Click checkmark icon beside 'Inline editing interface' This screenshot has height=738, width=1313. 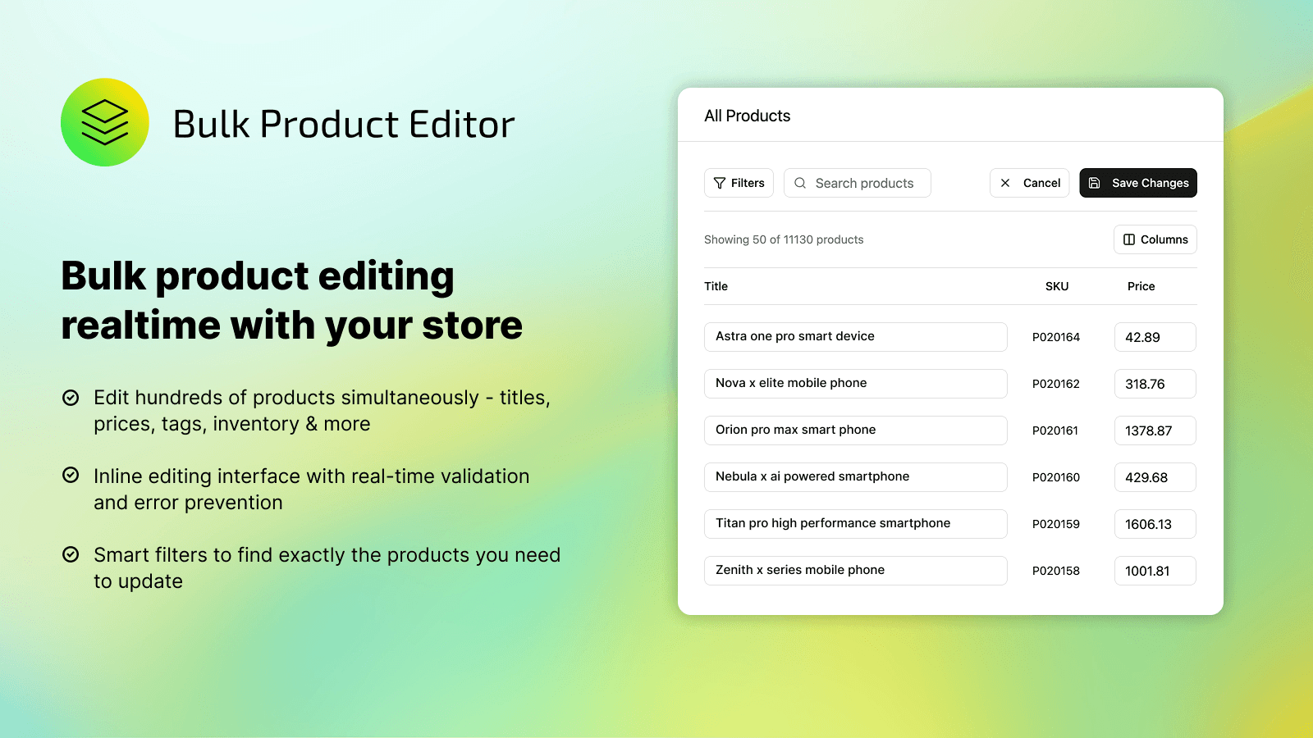[x=71, y=476]
